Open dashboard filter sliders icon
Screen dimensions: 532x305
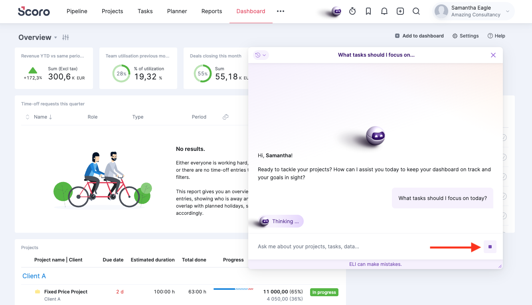(66, 38)
